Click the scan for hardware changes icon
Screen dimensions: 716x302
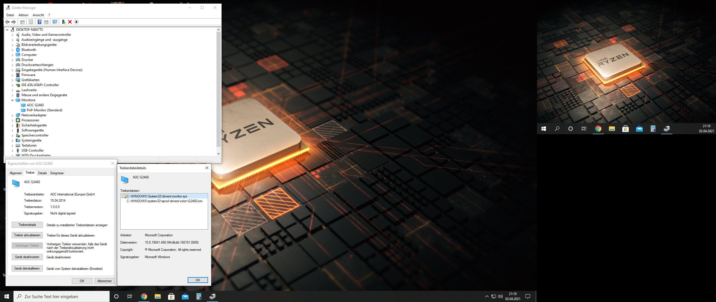click(x=55, y=22)
